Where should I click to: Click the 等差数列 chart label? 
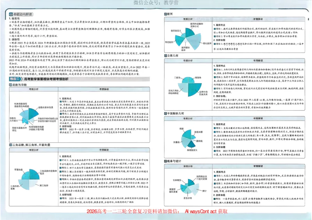pyautogui.click(x=169, y=42)
